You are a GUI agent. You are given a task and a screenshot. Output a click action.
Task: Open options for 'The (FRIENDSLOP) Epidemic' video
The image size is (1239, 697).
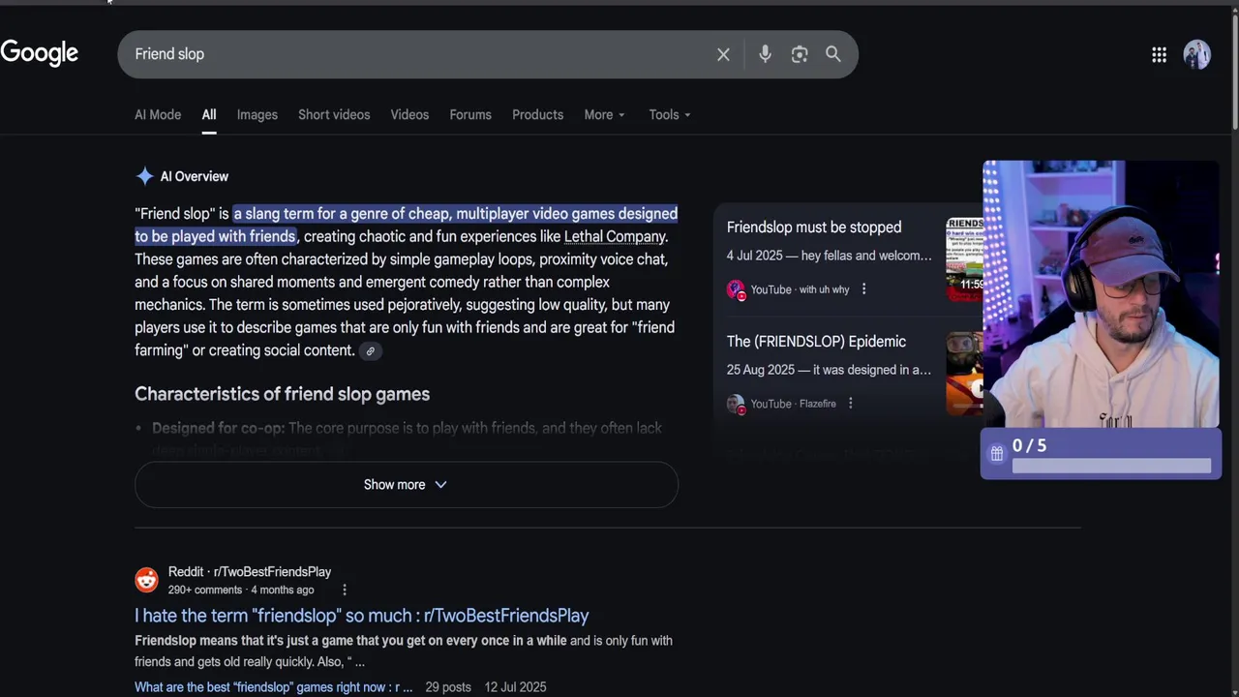(850, 404)
